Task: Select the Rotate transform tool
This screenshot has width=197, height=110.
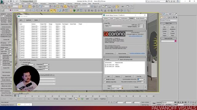Action: tap(37, 6)
